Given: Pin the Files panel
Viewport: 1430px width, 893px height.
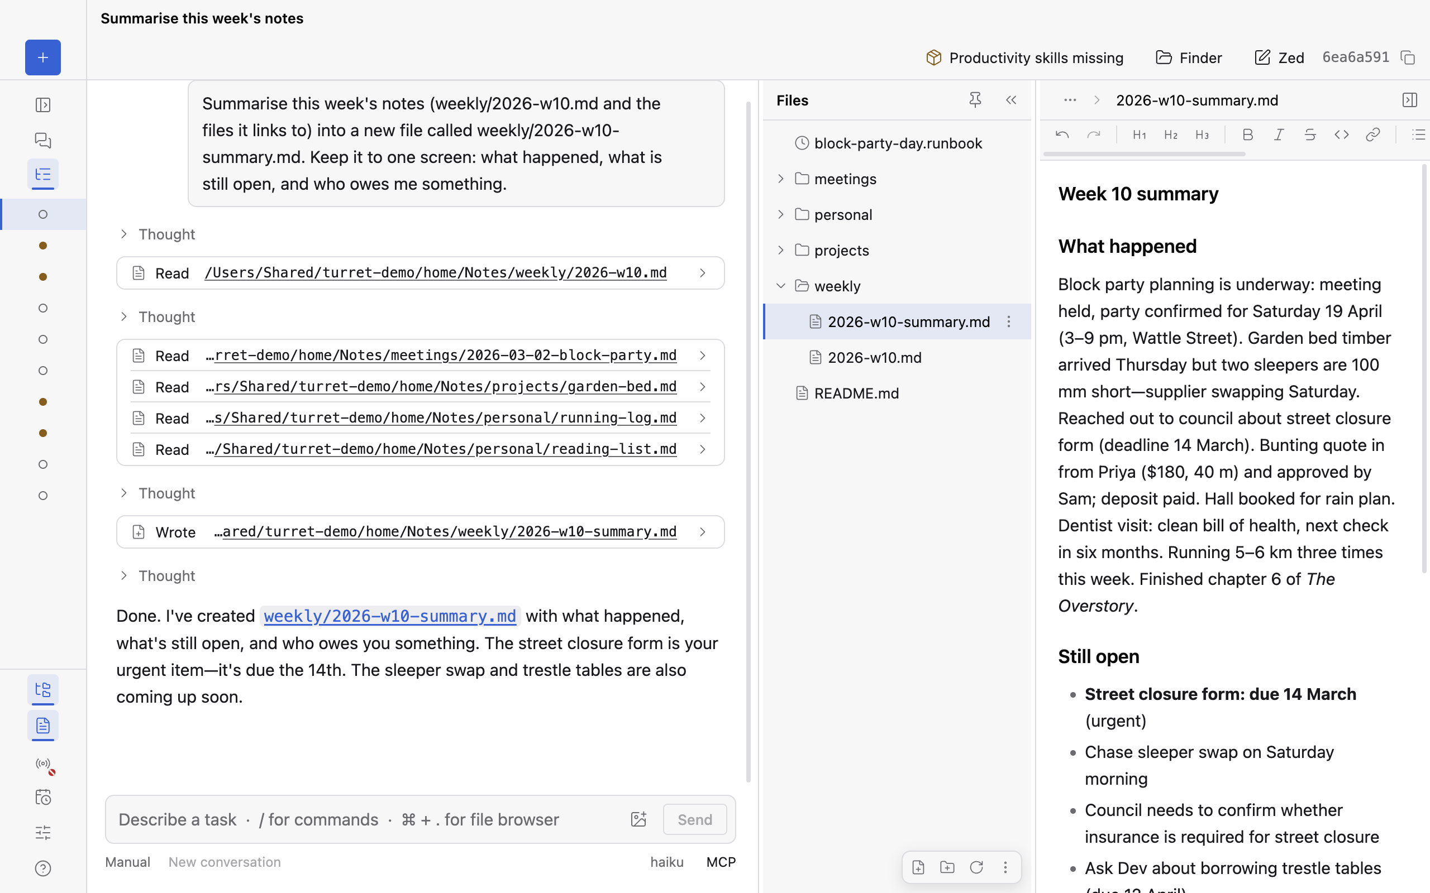Looking at the screenshot, I should pyautogui.click(x=975, y=100).
